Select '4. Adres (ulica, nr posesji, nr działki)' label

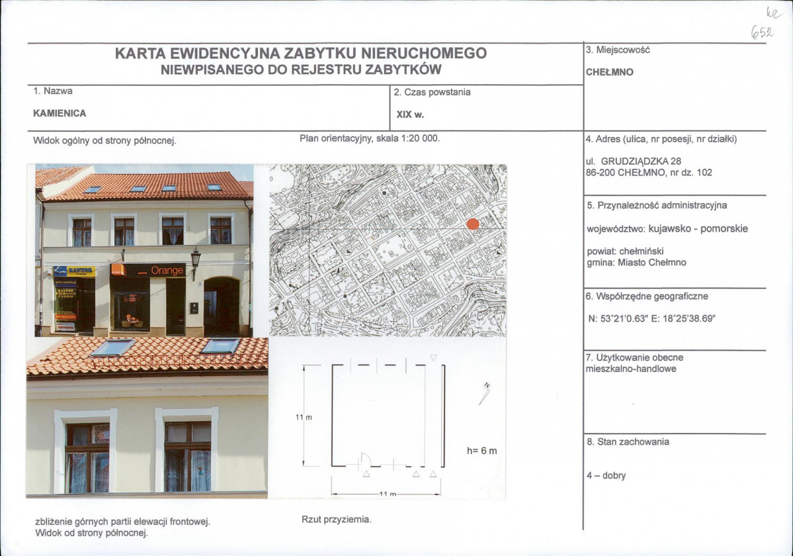pyautogui.click(x=661, y=139)
